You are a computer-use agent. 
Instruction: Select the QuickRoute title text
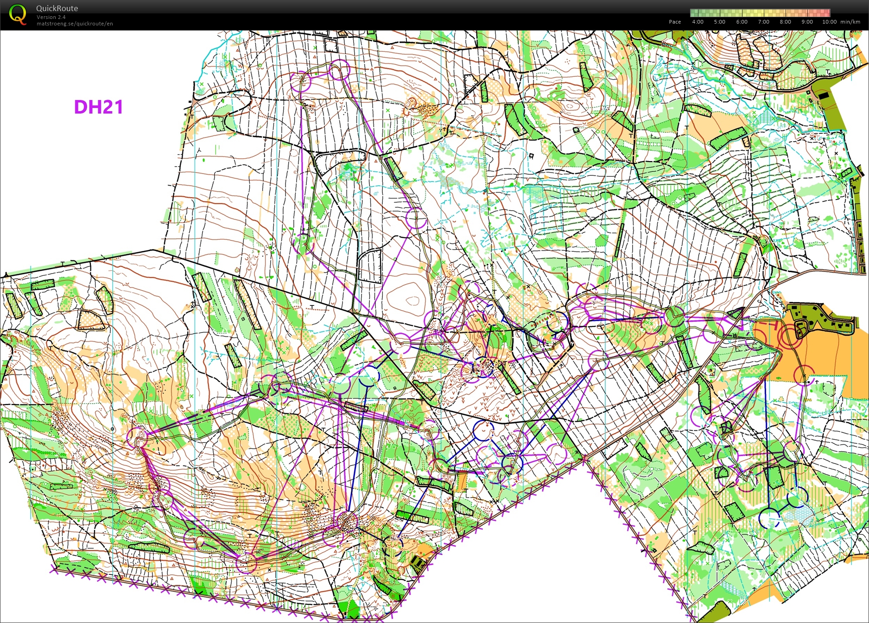tap(57, 8)
